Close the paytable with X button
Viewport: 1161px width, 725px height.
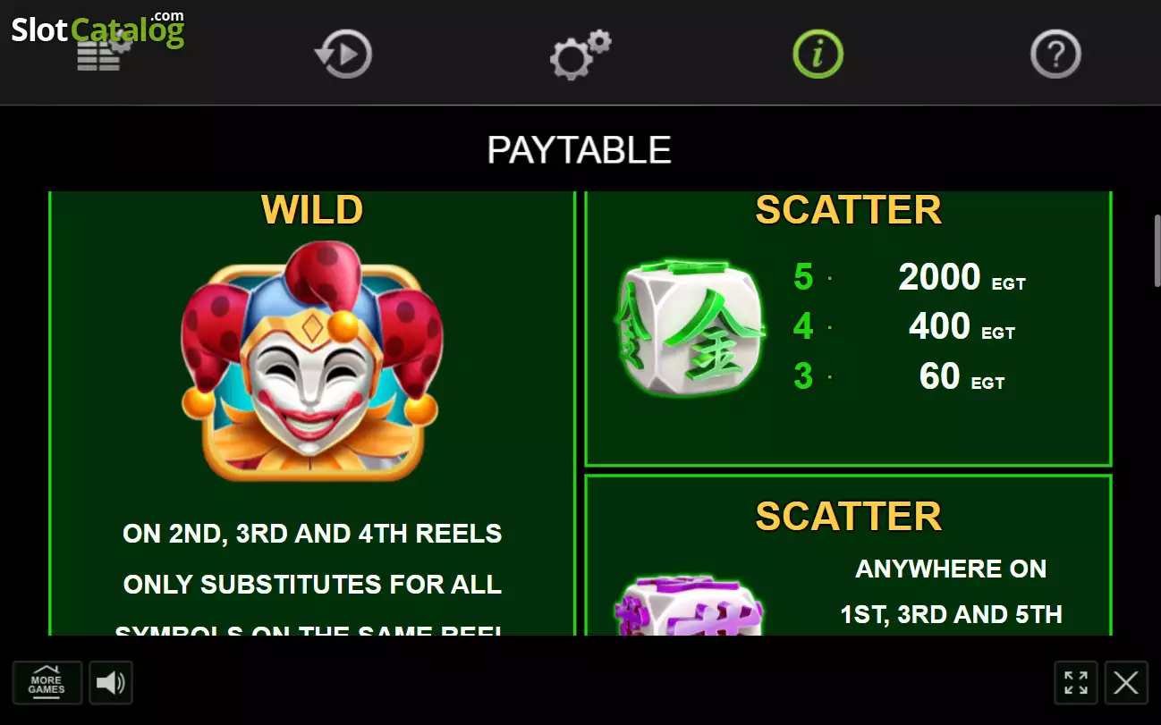coord(1126,684)
